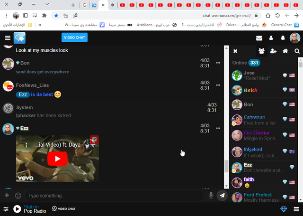Close the user list panel

(x=235, y=51)
